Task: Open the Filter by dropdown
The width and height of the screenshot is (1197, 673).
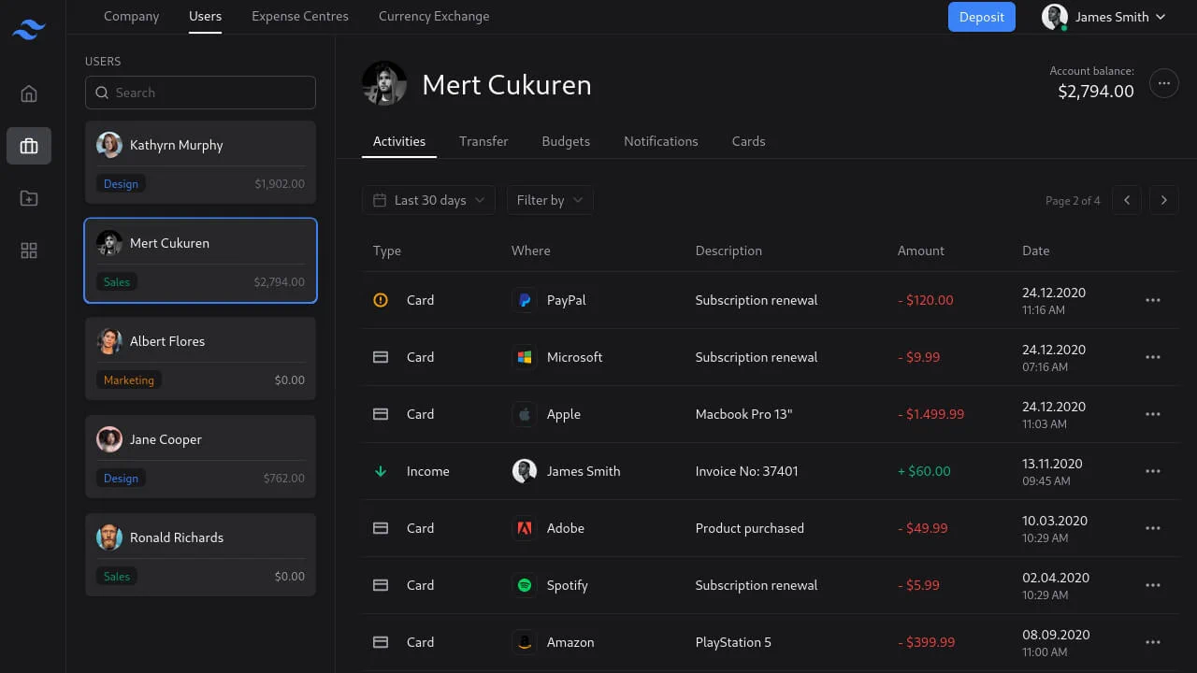Action: [x=549, y=200]
